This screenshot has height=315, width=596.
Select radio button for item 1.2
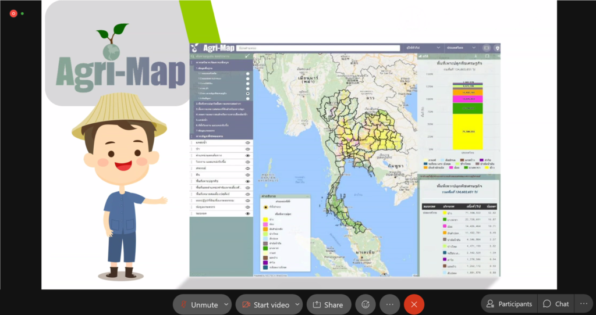pos(248,78)
